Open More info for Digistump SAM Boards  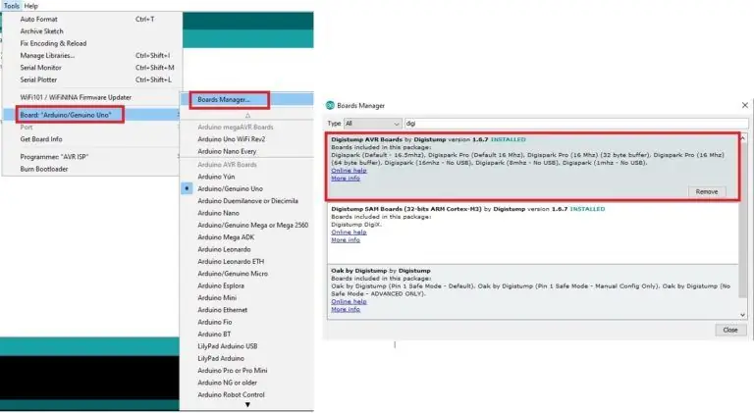coord(346,240)
